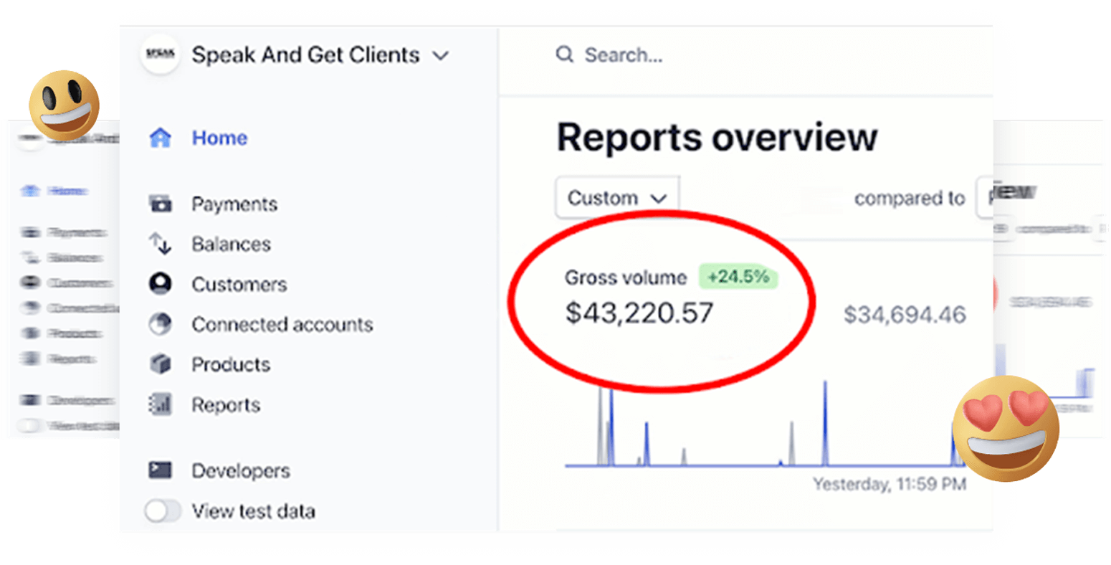1111x565 pixels.
Task: Click the chart's Yesterday, 11:59 PM label
Action: (x=890, y=485)
